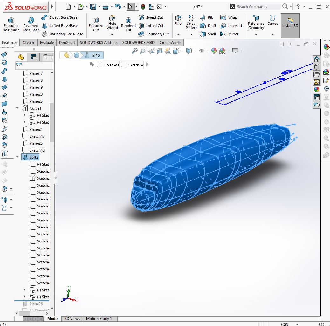330x326 pixels.
Task: Open SolidWorks Resources home task pane
Action: click(x=317, y=59)
